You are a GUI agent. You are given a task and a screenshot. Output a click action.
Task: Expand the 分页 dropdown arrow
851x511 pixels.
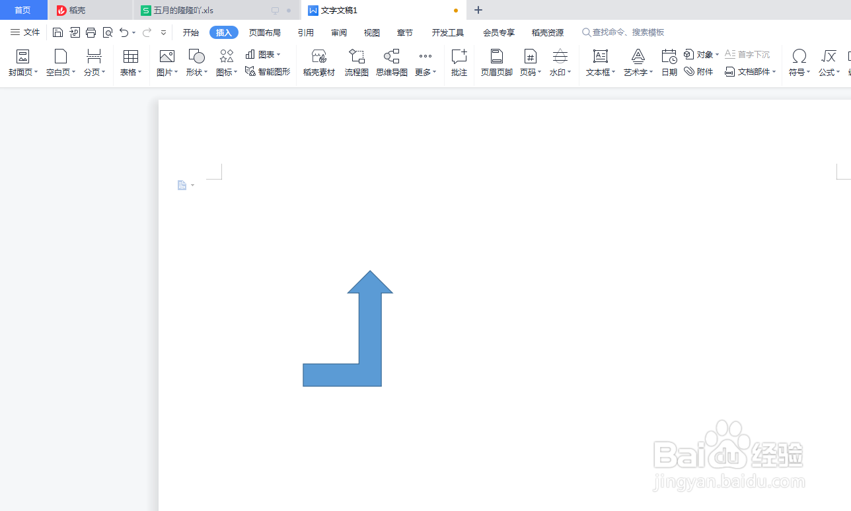(x=103, y=72)
